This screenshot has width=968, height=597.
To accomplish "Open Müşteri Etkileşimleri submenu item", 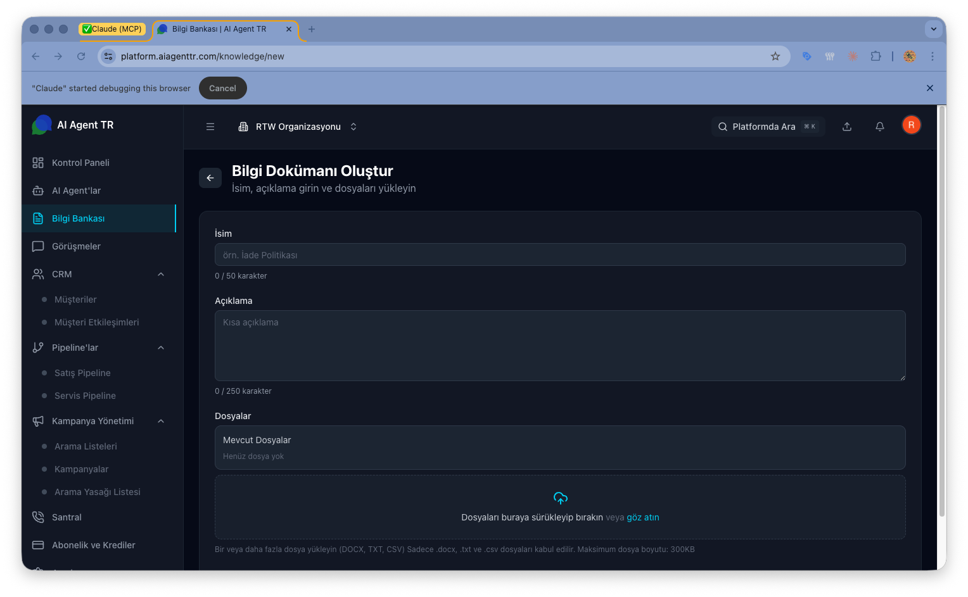I will (96, 322).
